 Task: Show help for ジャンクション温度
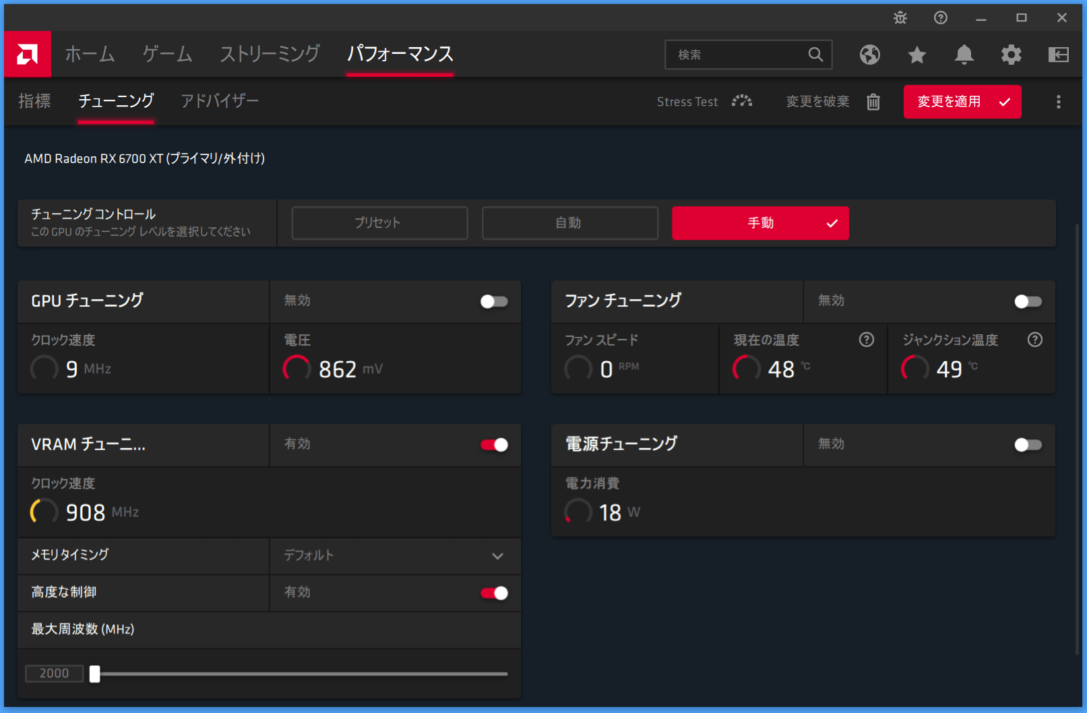[1035, 340]
